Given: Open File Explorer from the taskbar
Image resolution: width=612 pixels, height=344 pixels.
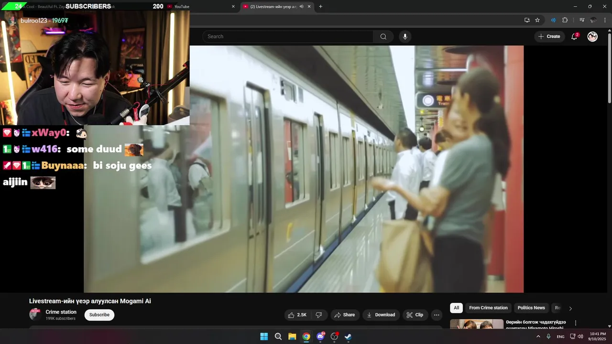Looking at the screenshot, I should click(x=292, y=336).
